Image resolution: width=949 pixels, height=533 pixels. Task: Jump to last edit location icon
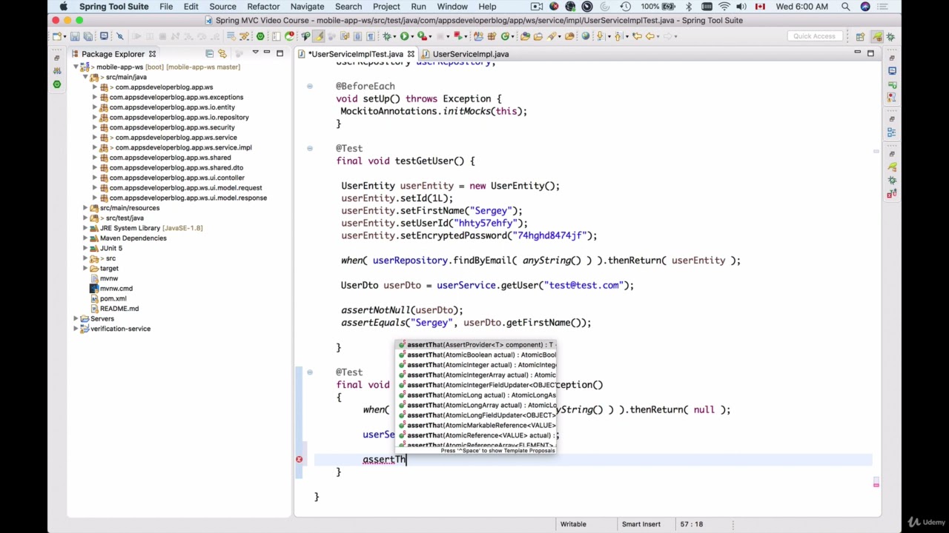[x=637, y=36]
